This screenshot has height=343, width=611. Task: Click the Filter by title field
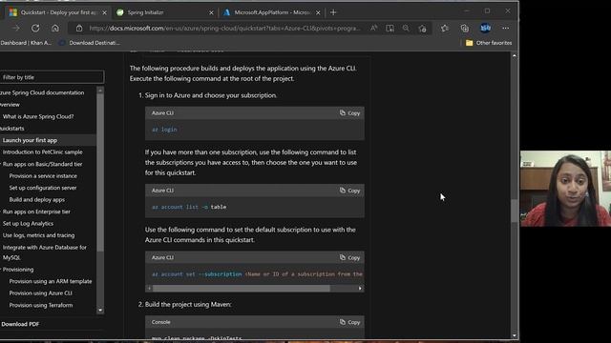click(x=52, y=77)
